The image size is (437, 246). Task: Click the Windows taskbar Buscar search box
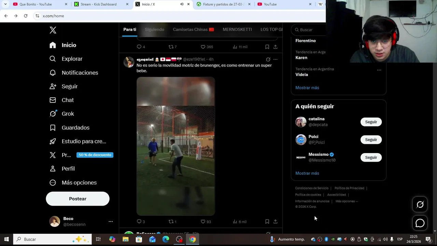tap(52, 239)
